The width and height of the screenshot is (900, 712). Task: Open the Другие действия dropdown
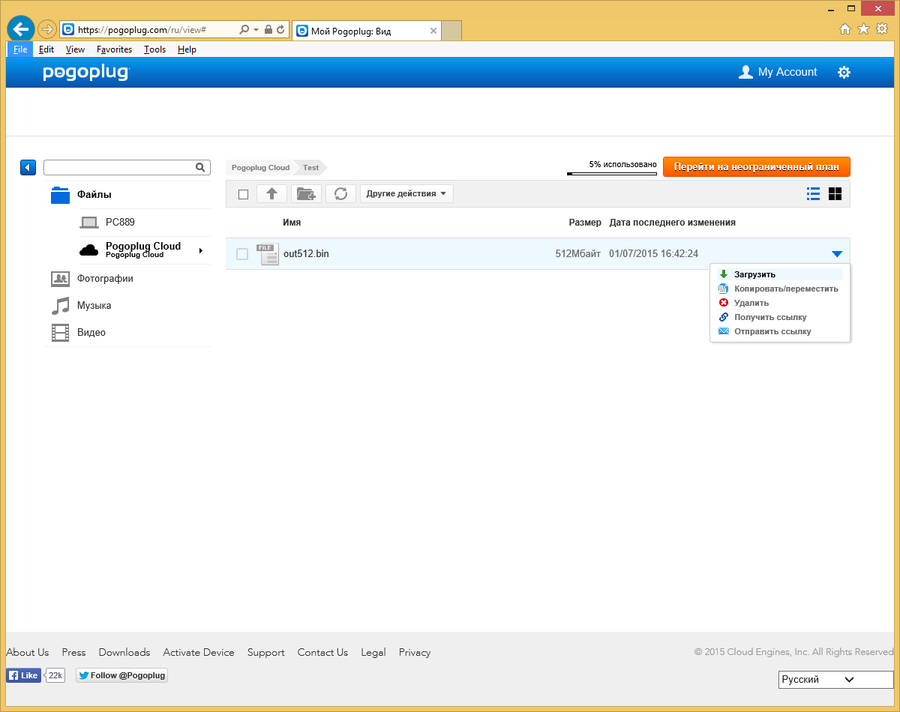pyautogui.click(x=406, y=194)
